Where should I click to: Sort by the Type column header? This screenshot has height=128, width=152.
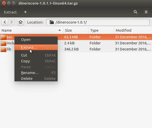pyautogui.click(x=102, y=30)
